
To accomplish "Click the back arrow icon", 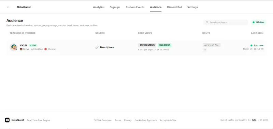I will point(8,7).
